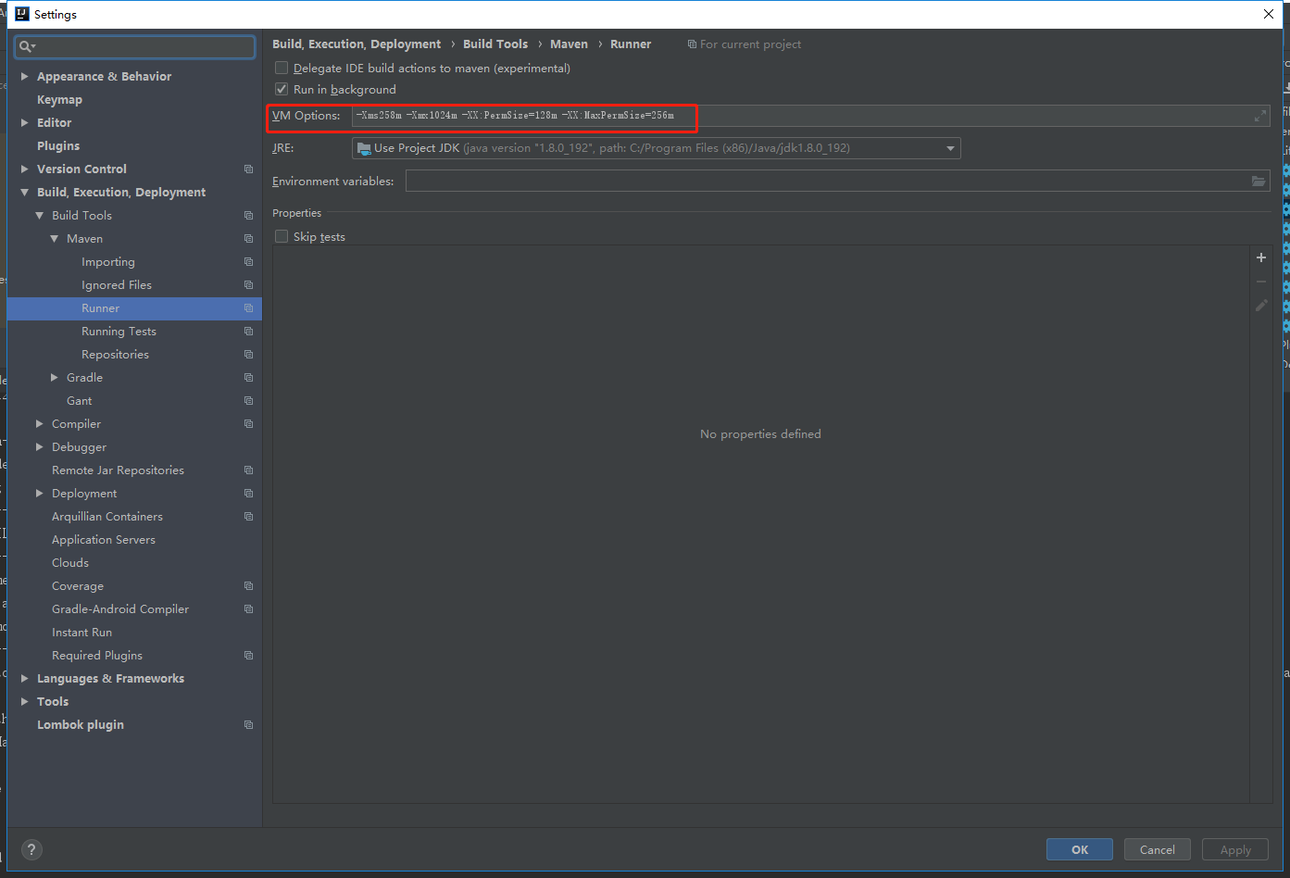
Task: Click the project-level icon beside Gant
Action: pos(248,401)
